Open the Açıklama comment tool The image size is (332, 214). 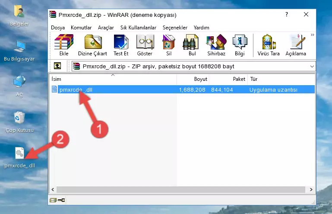[296, 45]
